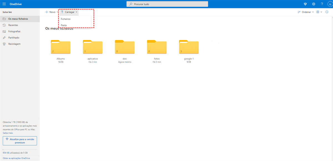Go to Fotografias in sidebar
The width and height of the screenshot is (333, 161).
click(20, 31)
